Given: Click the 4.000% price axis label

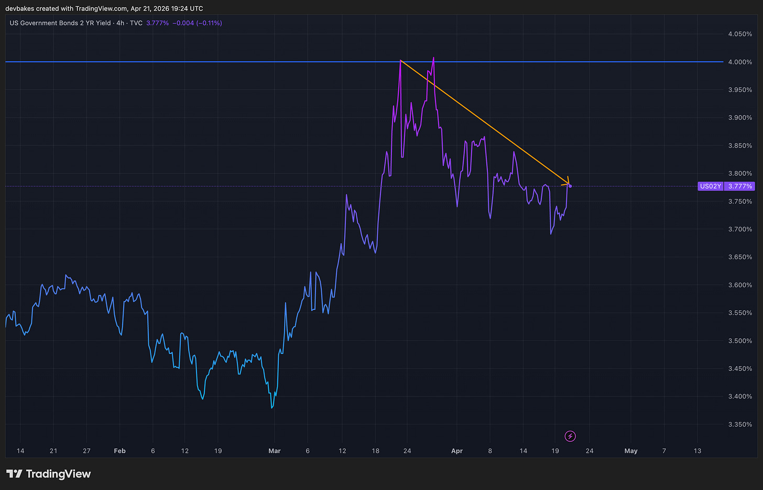Looking at the screenshot, I should (740, 62).
